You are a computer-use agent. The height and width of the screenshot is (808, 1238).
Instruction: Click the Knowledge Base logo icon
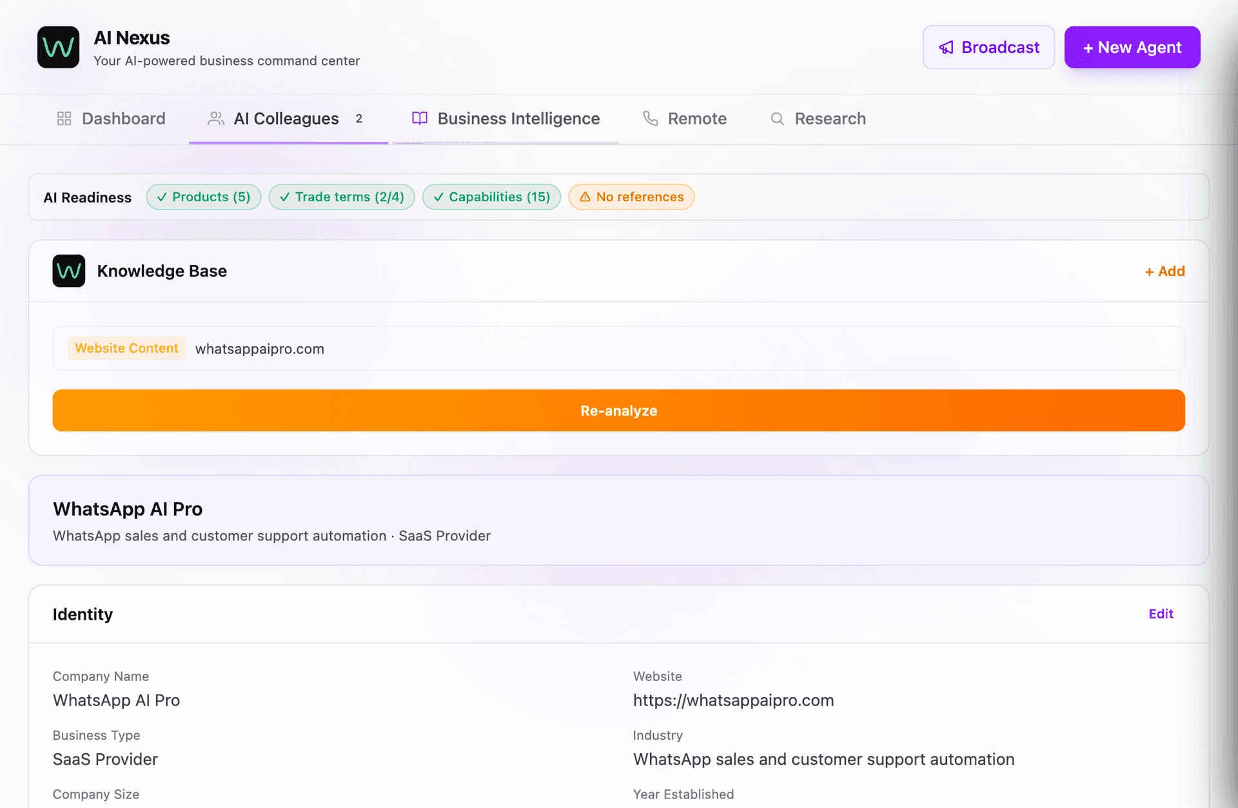(69, 271)
